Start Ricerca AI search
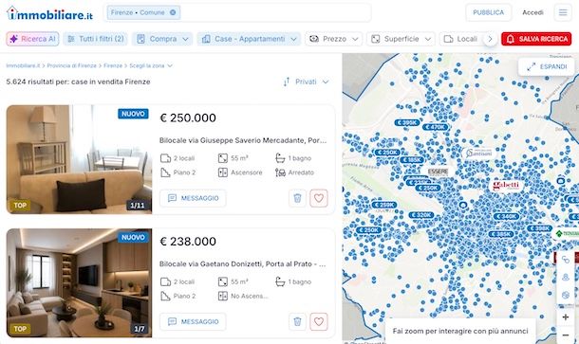Image resolution: width=579 pixels, height=344 pixels. pyautogui.click(x=32, y=39)
